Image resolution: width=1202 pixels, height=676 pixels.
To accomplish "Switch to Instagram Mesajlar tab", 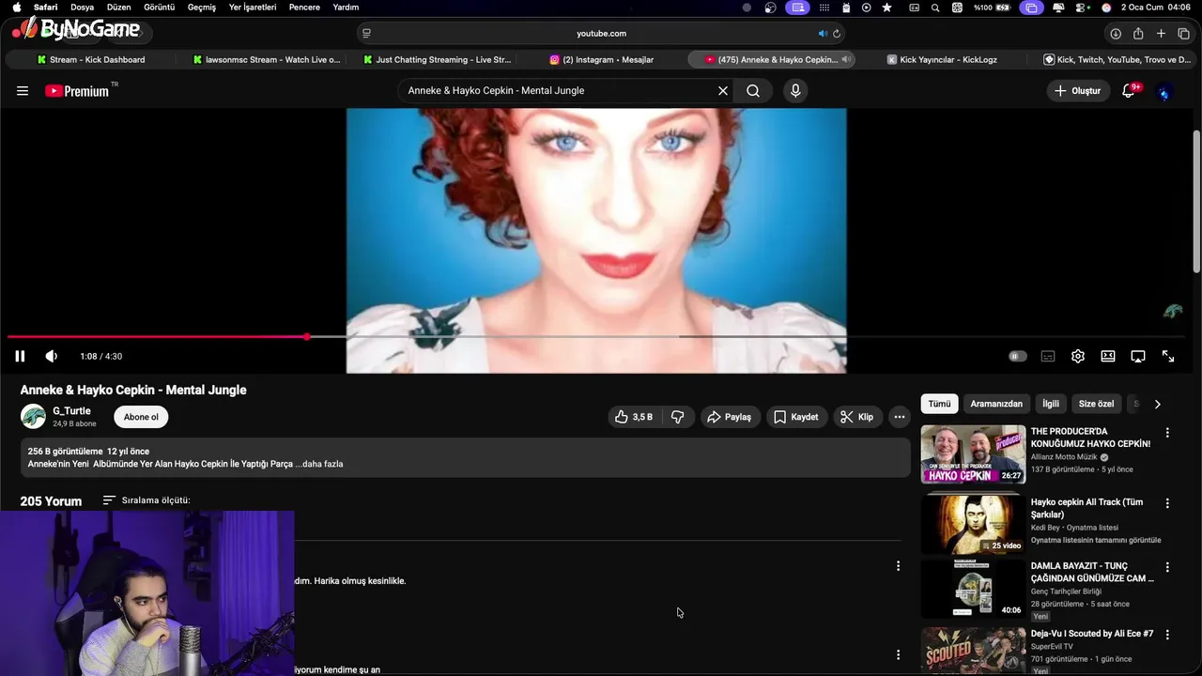I will [602, 59].
